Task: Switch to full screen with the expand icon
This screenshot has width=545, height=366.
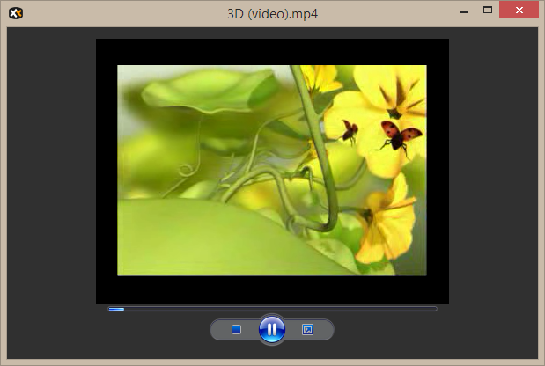Action: click(307, 329)
